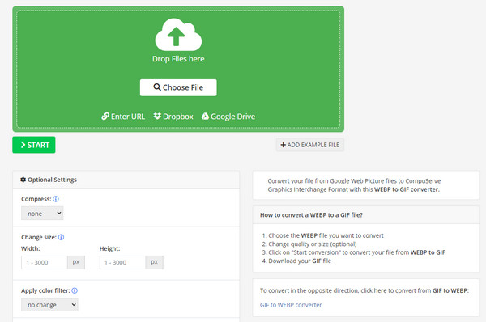486x322 pixels.
Task: Open the GIF to WEBP converter link
Action: pyautogui.click(x=291, y=305)
